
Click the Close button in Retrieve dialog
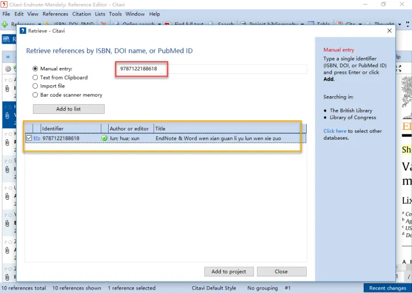point(282,272)
